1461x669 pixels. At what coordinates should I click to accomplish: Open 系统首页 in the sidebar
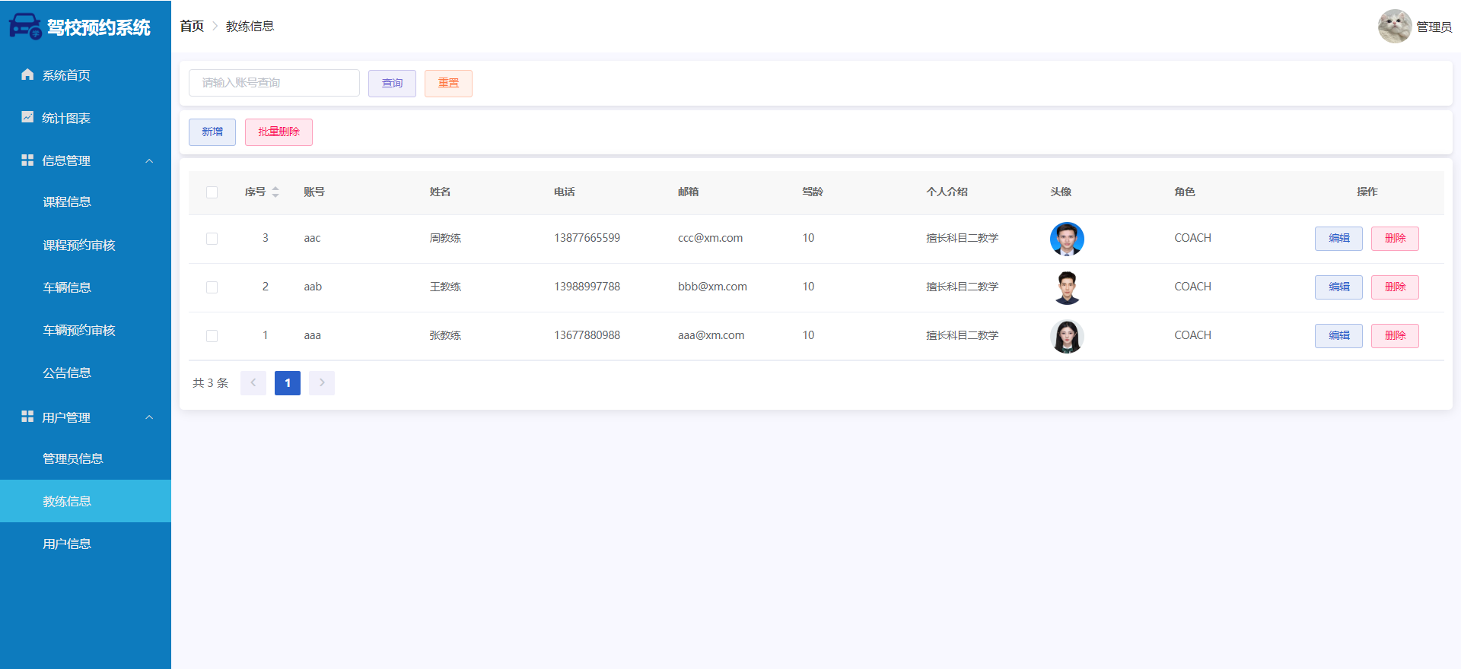click(85, 75)
